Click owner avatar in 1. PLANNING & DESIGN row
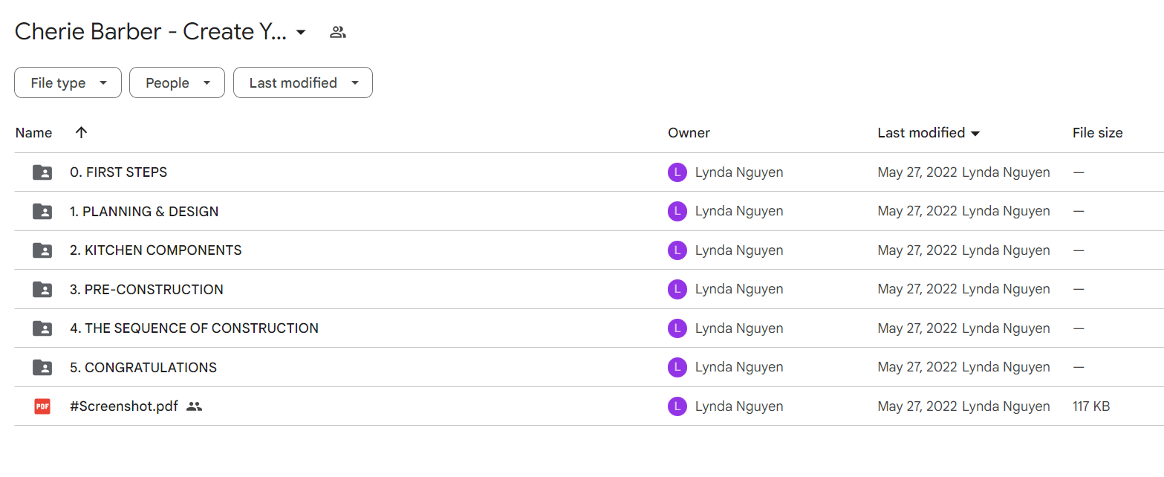The height and width of the screenshot is (477, 1164). point(677,212)
